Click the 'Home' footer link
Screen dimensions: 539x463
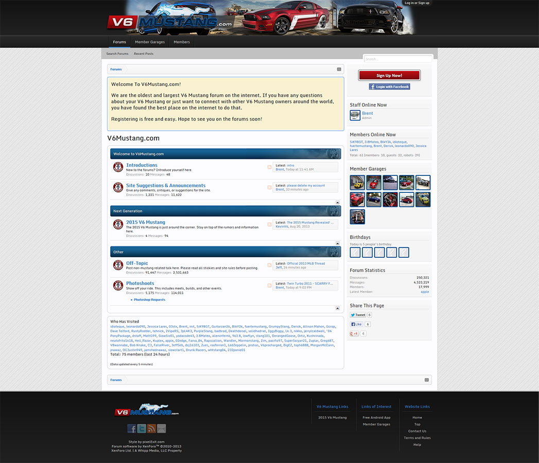pyautogui.click(x=417, y=418)
